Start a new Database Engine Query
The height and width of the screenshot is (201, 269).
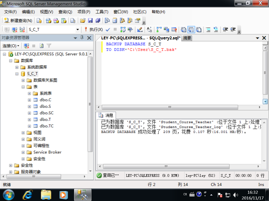[x=39, y=21]
